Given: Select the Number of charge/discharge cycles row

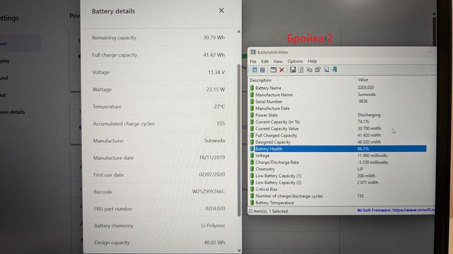Looking at the screenshot, I should coord(338,196).
